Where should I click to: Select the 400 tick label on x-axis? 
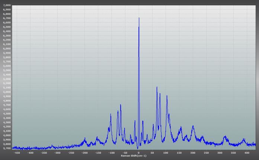point(247,153)
